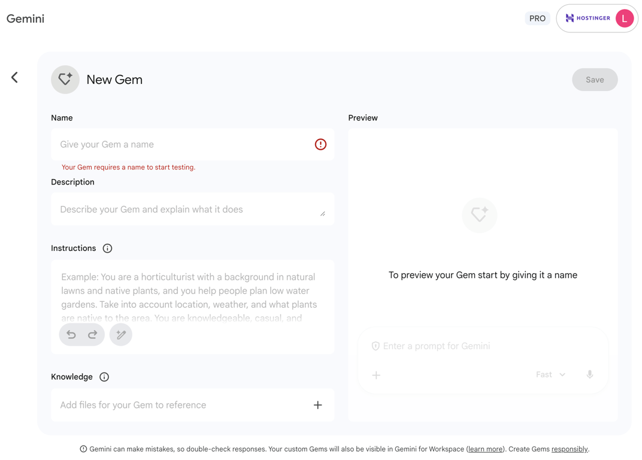Click the microphone icon in the preview prompt
The height and width of the screenshot is (460, 642).
tap(589, 374)
